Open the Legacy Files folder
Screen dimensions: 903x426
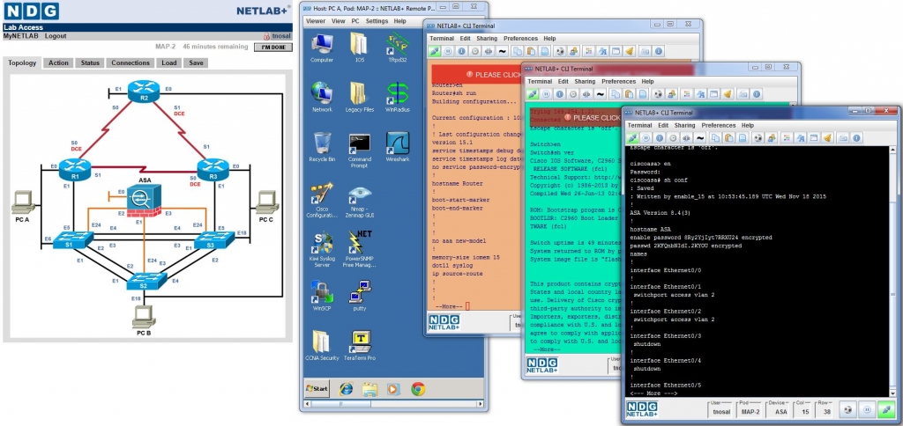tap(360, 97)
